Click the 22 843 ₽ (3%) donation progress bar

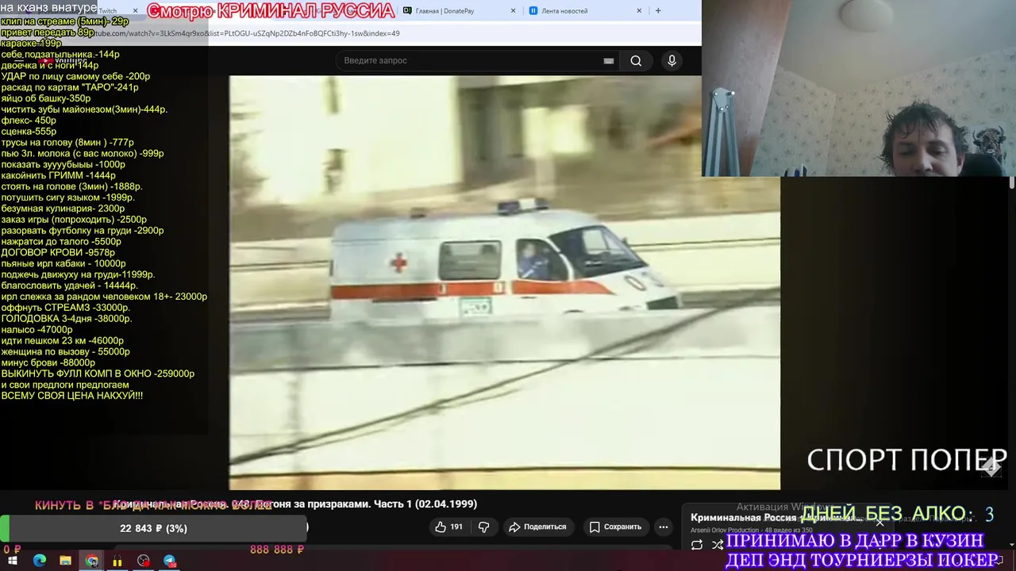tap(153, 528)
